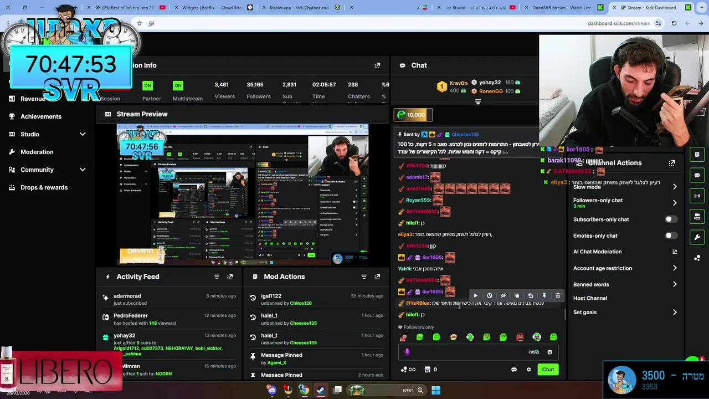This screenshot has width=709, height=399.
Task: Open Steam from the taskbar
Action: tap(320, 390)
